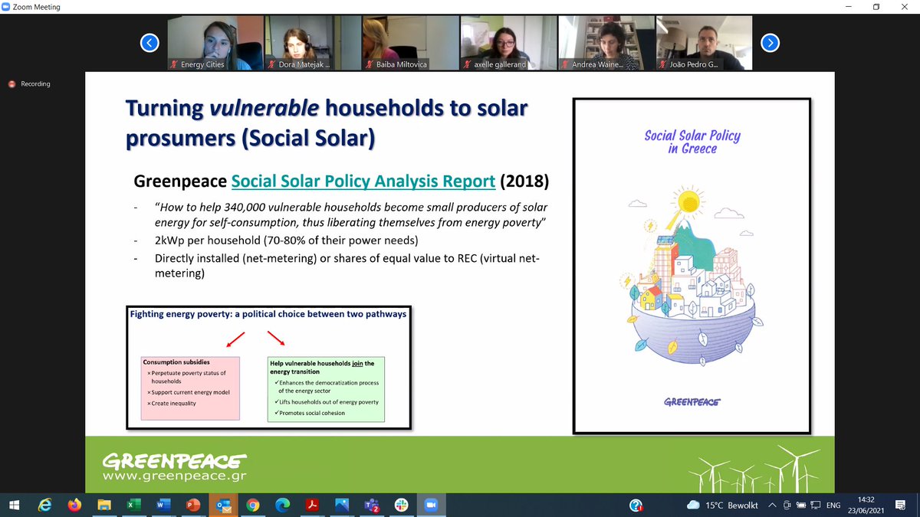Screen dimensions: 920x517
Task: Open File Explorer from taskbar
Action: [x=103, y=506]
